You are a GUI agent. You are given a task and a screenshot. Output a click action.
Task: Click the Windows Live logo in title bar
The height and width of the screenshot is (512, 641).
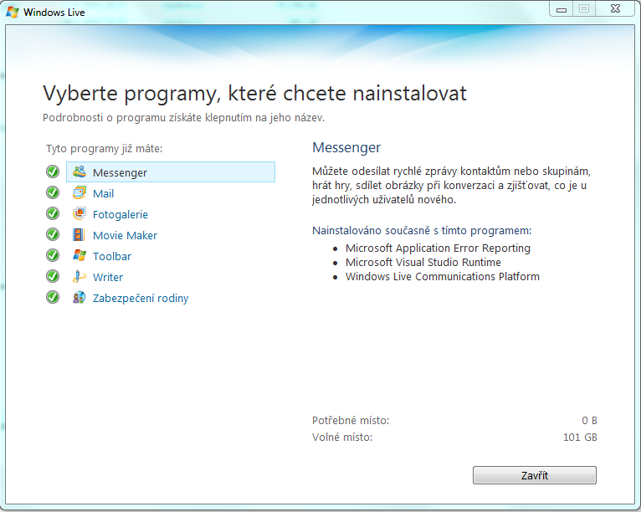pos(13,12)
